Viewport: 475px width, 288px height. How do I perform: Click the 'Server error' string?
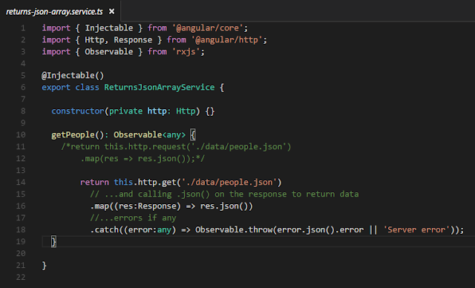416,230
